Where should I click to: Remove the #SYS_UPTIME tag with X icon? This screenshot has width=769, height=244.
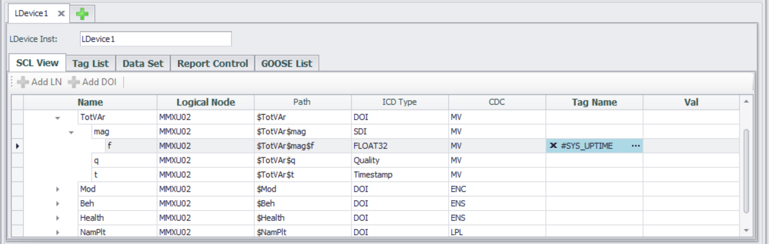553,146
